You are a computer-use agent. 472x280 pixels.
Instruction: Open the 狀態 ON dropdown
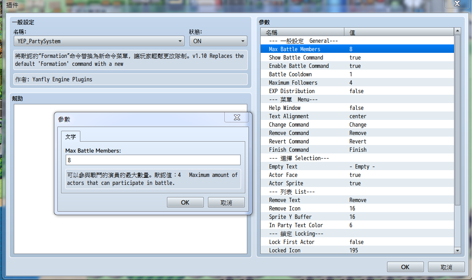(x=218, y=41)
